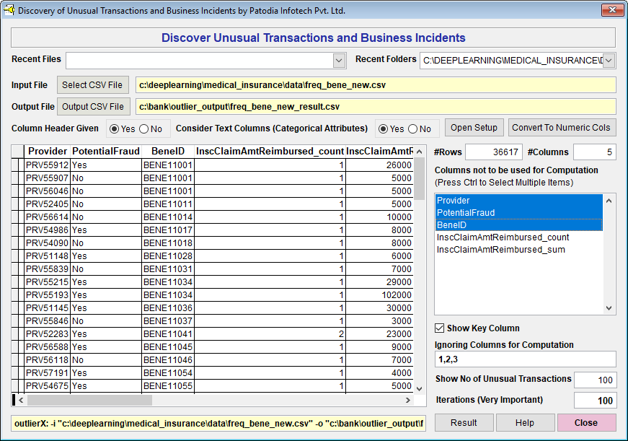Click the application icon in title bar
Screen dimensions: 628x441
pos(9,11)
